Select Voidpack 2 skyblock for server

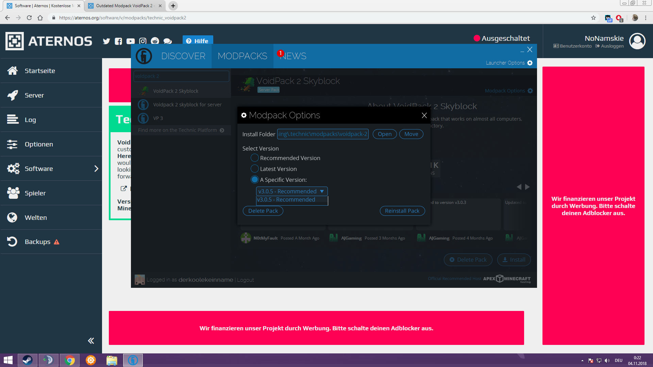[181, 105]
